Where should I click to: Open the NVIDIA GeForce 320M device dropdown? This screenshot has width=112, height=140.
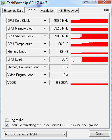tap(35, 134)
